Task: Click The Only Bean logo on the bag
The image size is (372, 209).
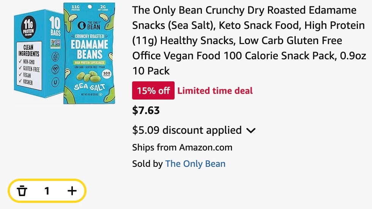Action: (89, 25)
